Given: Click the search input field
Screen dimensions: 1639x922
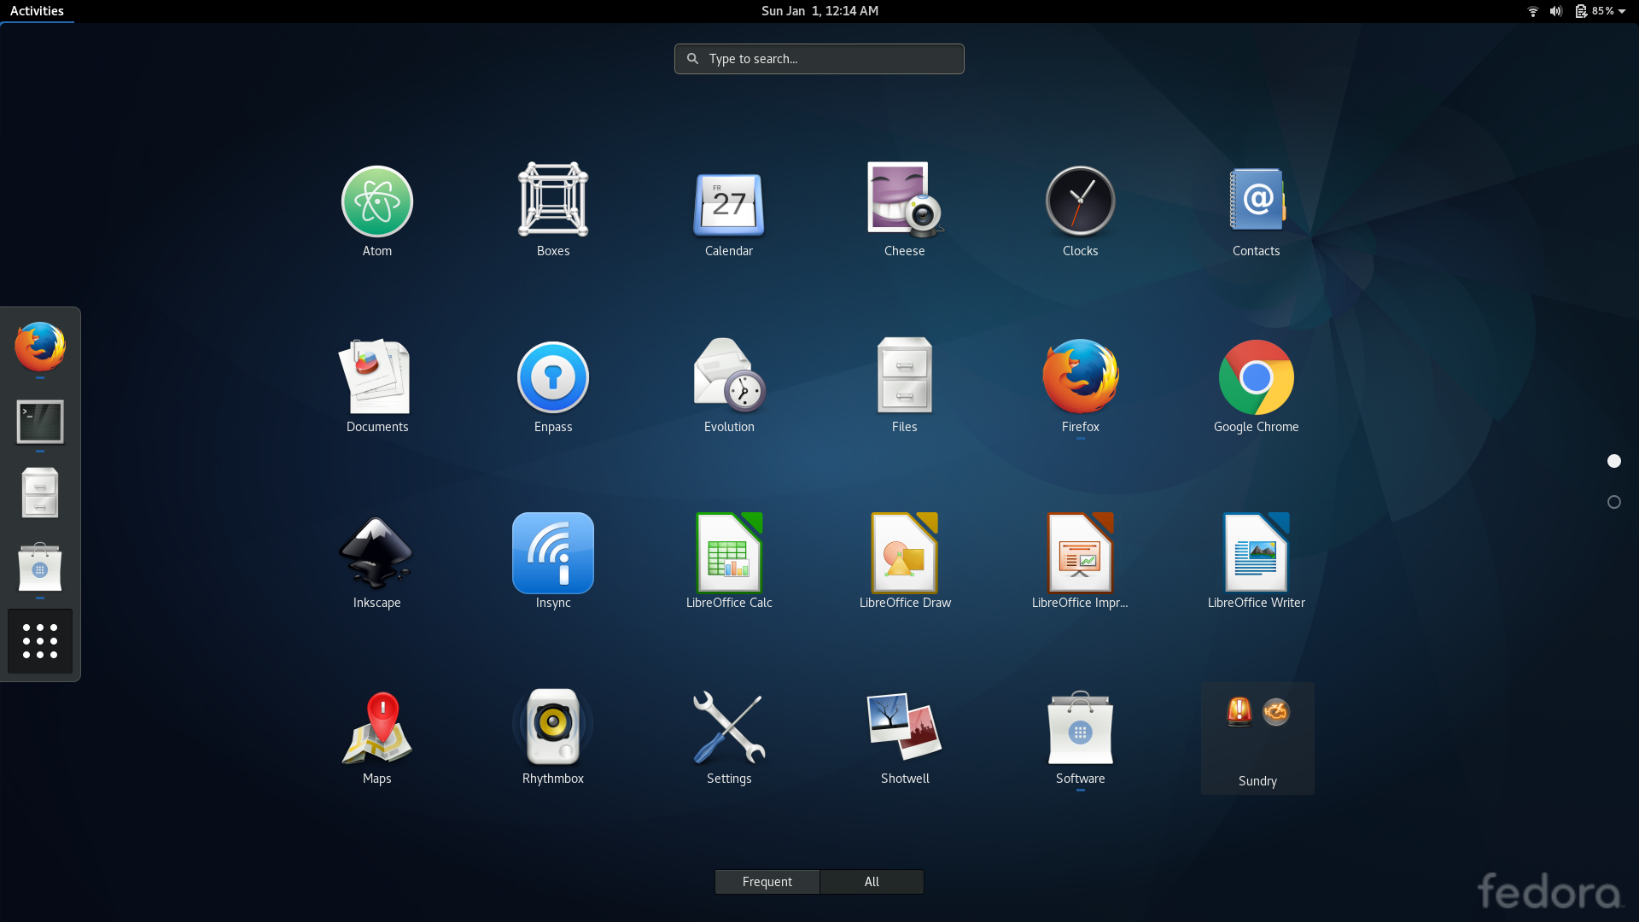Looking at the screenshot, I should point(819,57).
